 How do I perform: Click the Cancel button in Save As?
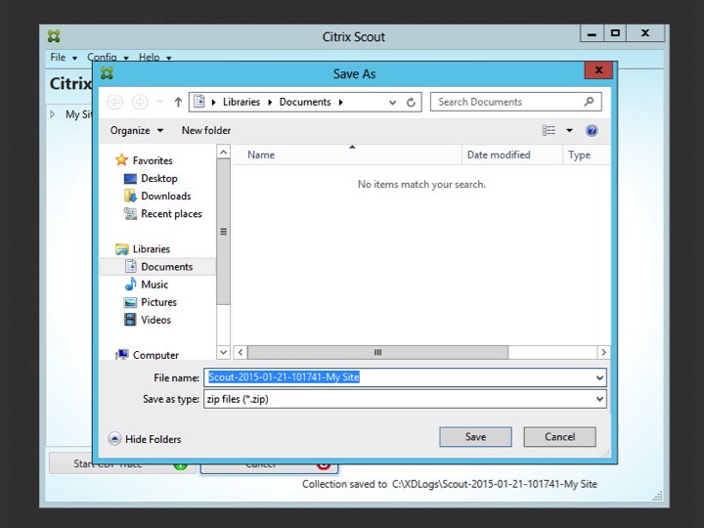click(x=560, y=437)
